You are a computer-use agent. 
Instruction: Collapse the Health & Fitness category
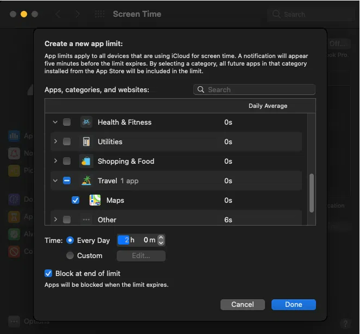(55, 122)
